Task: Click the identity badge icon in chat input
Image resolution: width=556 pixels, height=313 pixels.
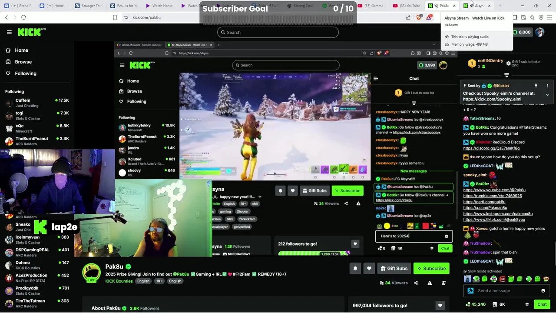Action: click(470, 291)
